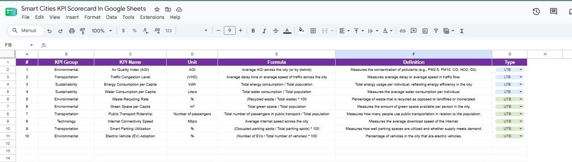
Task: Open the View menu
Action: pos(55,17)
